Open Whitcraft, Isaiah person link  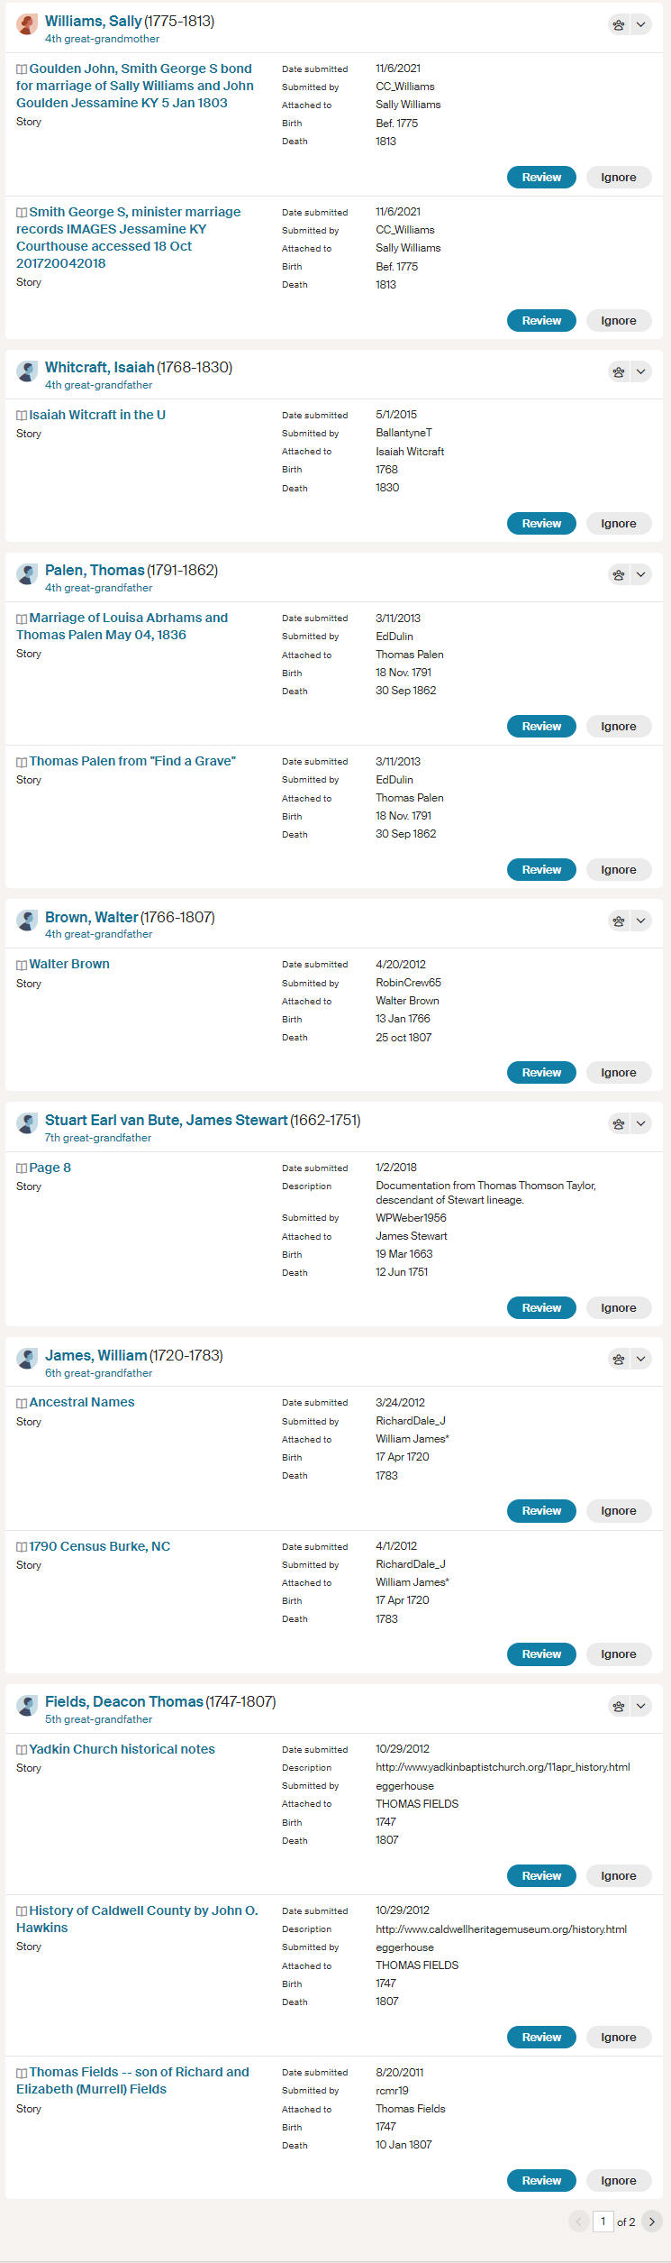[x=99, y=368]
